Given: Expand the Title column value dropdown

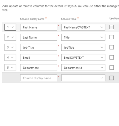Looking at the screenshot, I should coord(83,37).
